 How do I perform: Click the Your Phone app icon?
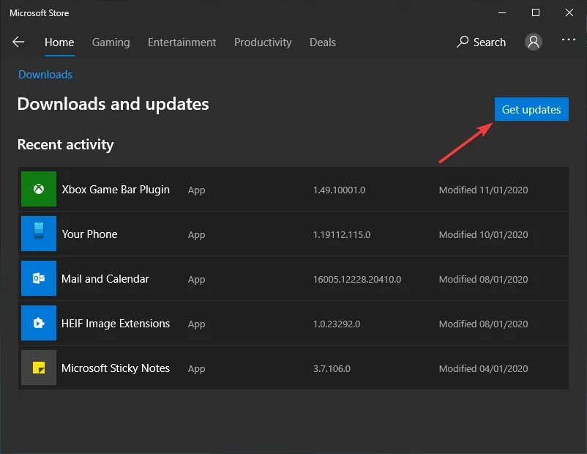39,234
